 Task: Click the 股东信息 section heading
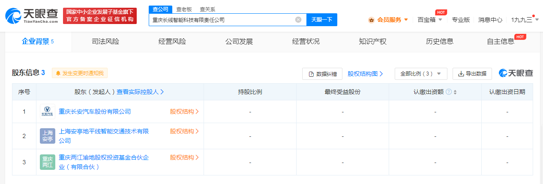click(x=28, y=73)
